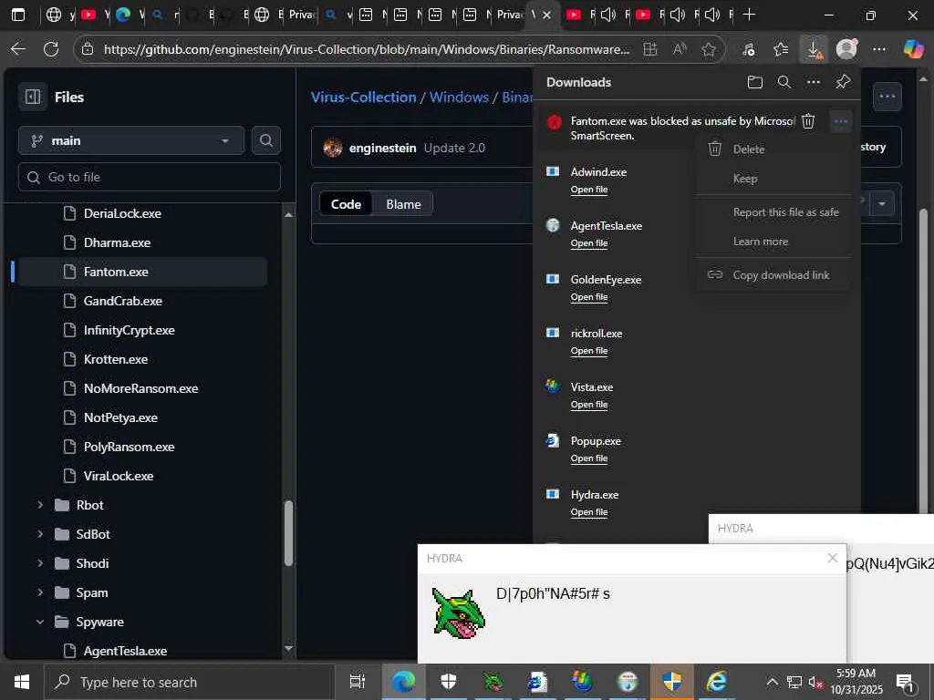Viewport: 934px width, 700px height.
Task: Open file link under rickroll.exe
Action: point(588,351)
